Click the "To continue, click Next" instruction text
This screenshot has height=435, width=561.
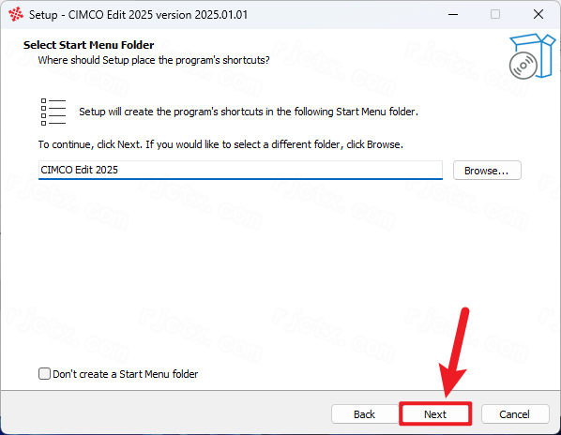[220, 144]
